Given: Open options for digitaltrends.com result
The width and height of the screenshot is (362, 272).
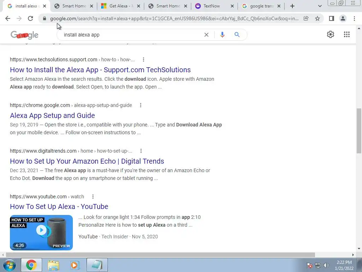Looking at the screenshot, I should tap(141, 151).
